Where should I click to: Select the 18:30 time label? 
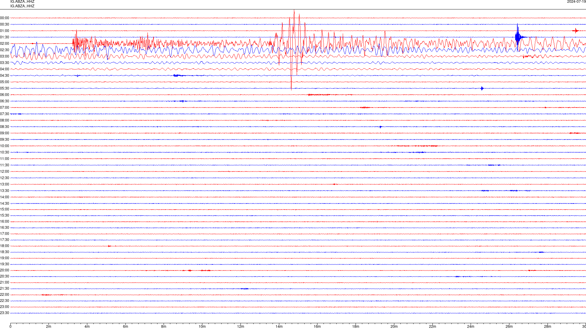[x=5, y=252]
